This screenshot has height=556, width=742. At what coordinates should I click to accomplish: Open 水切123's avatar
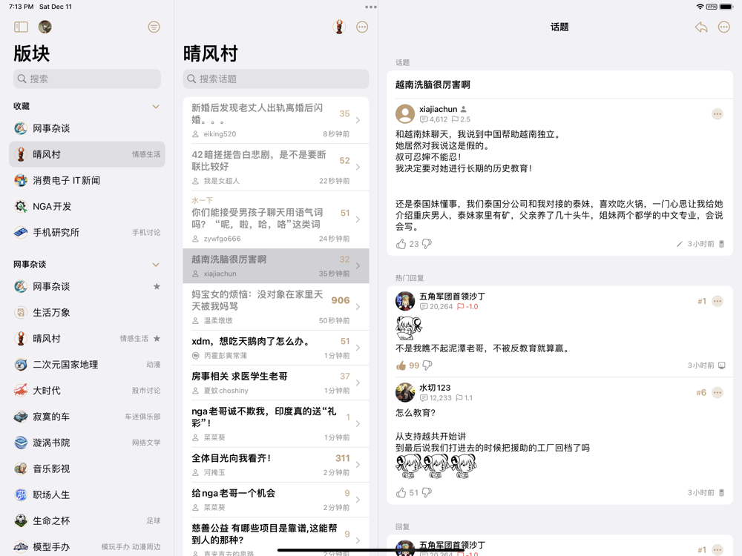pyautogui.click(x=405, y=392)
